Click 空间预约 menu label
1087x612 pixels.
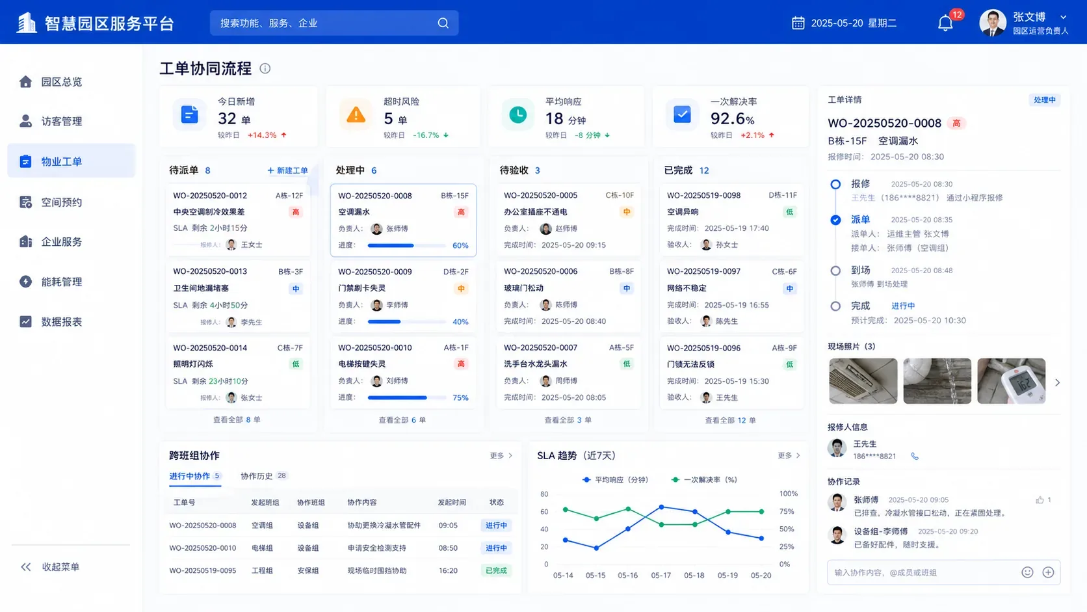click(62, 202)
